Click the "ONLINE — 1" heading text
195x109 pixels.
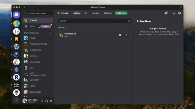pos(63,28)
